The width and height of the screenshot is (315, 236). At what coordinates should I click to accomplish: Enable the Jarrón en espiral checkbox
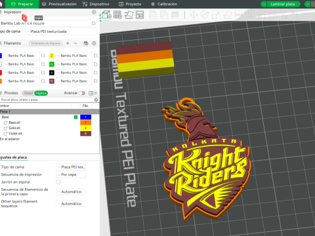click(58, 182)
